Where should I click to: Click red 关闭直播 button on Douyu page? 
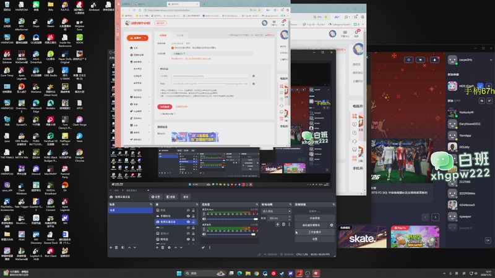pyautogui.click(x=165, y=106)
